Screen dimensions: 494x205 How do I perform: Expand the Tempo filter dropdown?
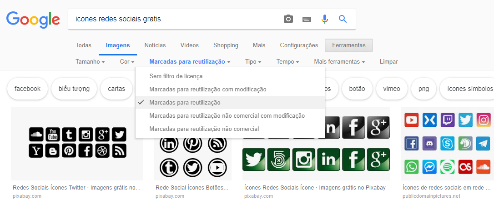point(287,62)
